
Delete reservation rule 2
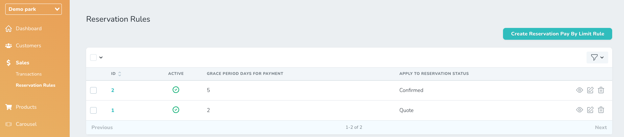(x=601, y=90)
